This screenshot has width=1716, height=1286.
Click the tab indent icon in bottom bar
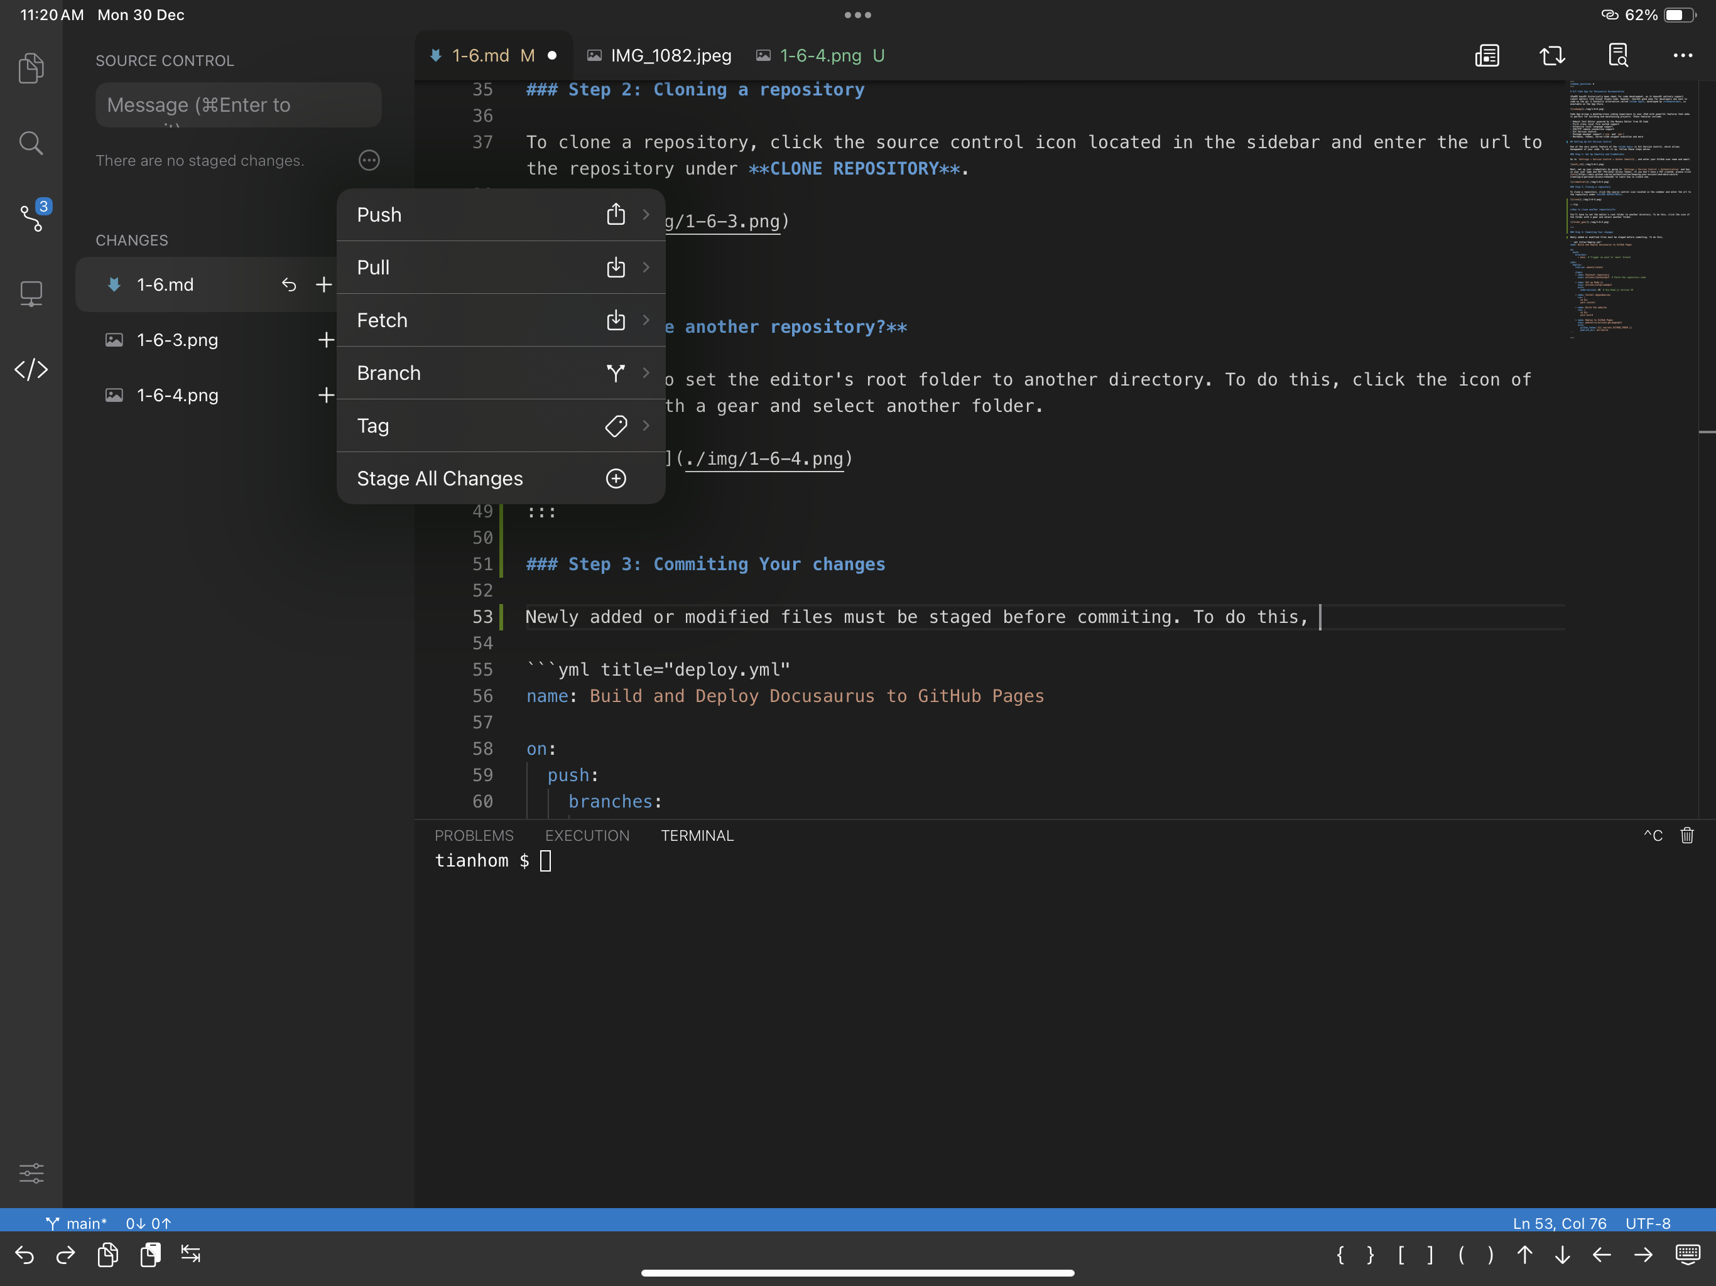point(191,1254)
